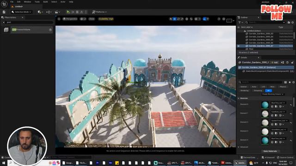The height and width of the screenshot is (166, 296).
Task: Open the Outliner filter options
Action: pyautogui.click(x=240, y=23)
